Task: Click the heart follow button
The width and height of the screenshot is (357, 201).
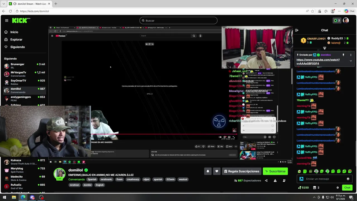Action: click(217, 171)
